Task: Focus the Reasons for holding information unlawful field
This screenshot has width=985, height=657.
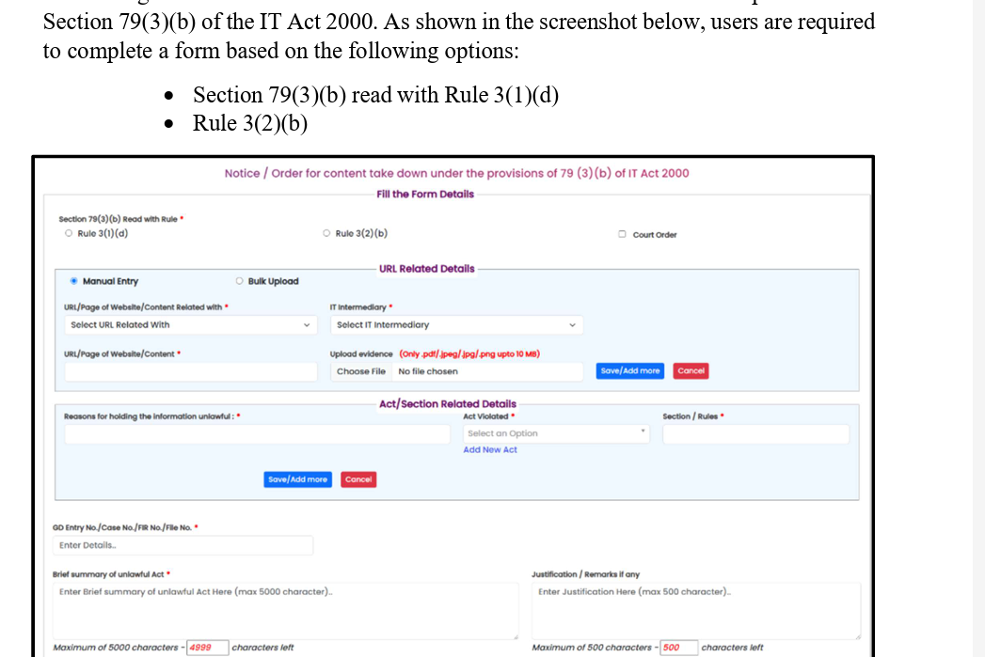Action: (x=257, y=434)
